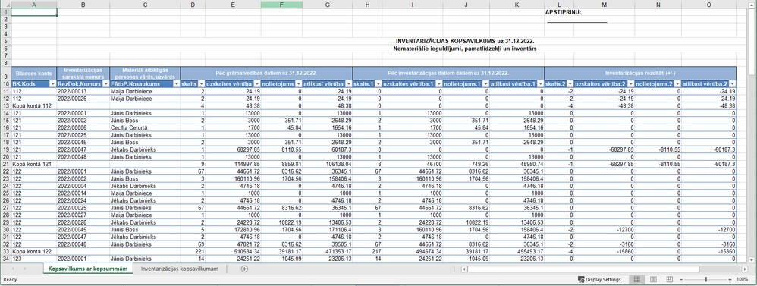
Task: Click the 68297.85 value in column E
Action: click(x=233, y=149)
